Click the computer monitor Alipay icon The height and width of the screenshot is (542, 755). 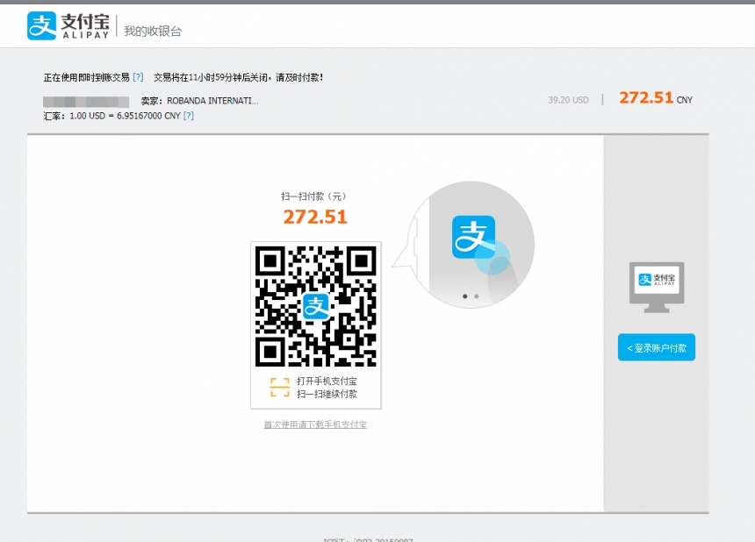657,280
